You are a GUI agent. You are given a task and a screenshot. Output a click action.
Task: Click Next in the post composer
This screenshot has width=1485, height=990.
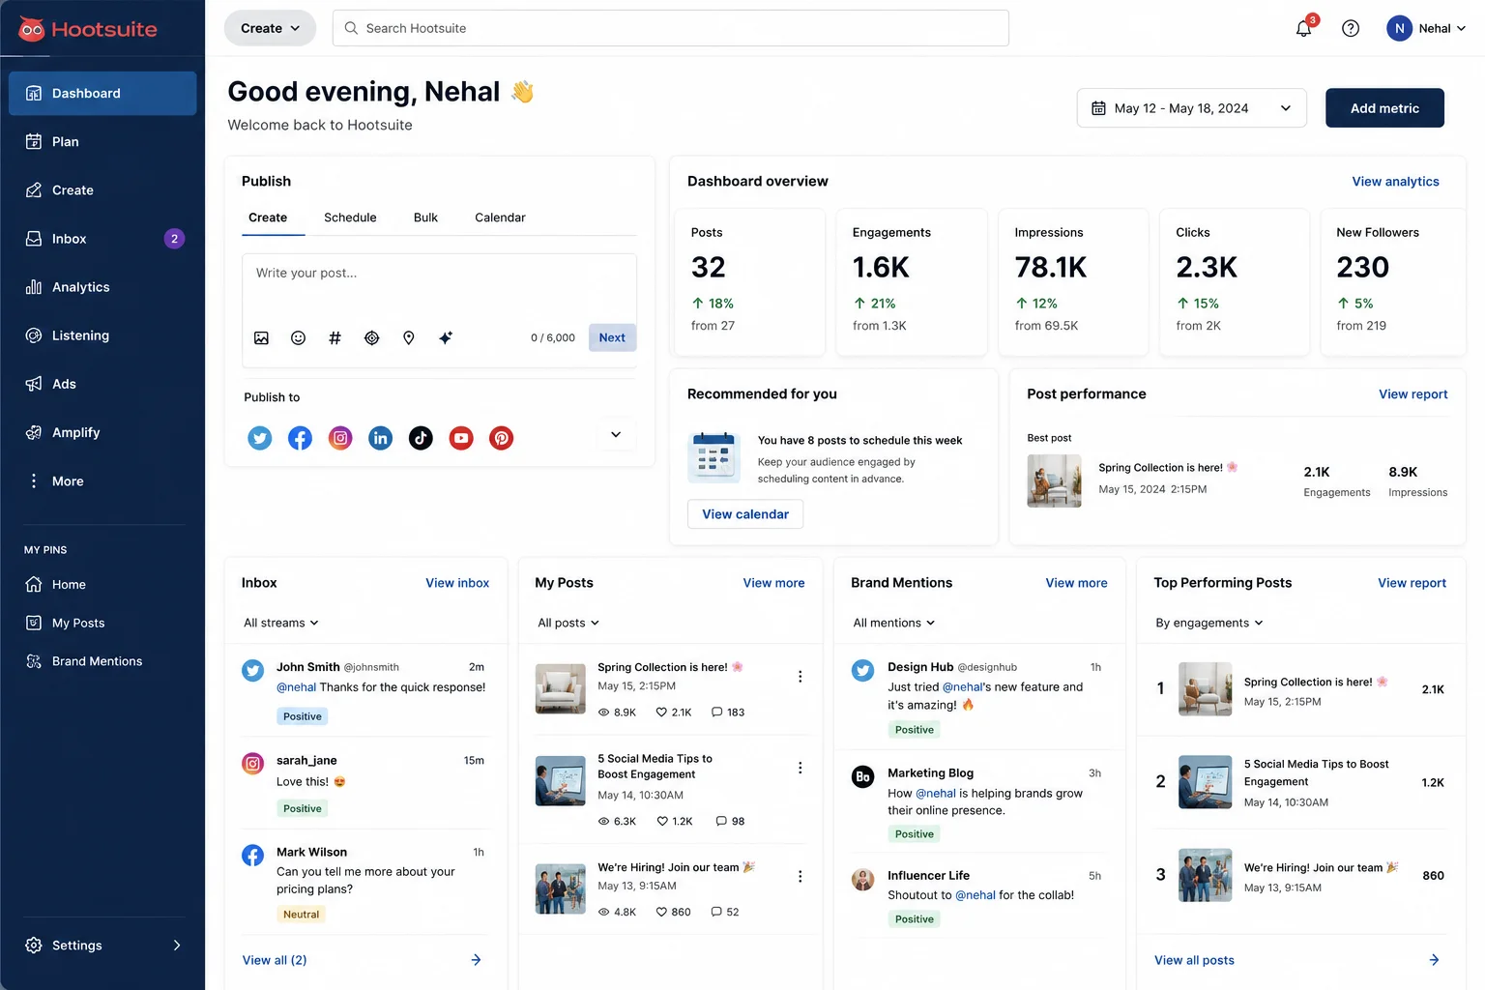(x=612, y=337)
